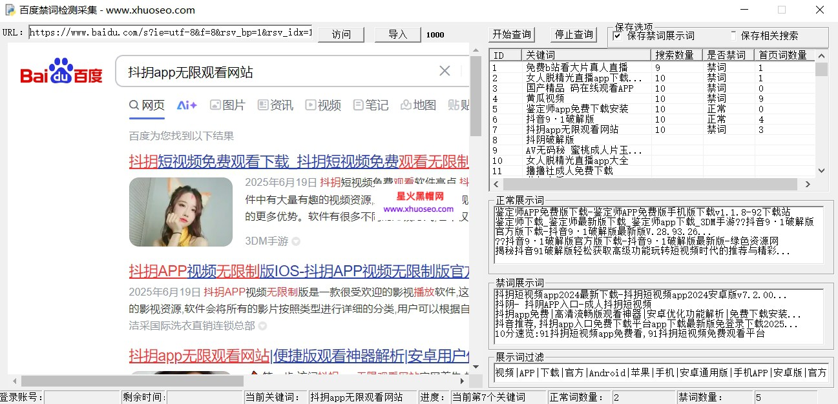Click the 洁采国际洗衣直销连锁总部 source link
838x404 pixels.
192,326
